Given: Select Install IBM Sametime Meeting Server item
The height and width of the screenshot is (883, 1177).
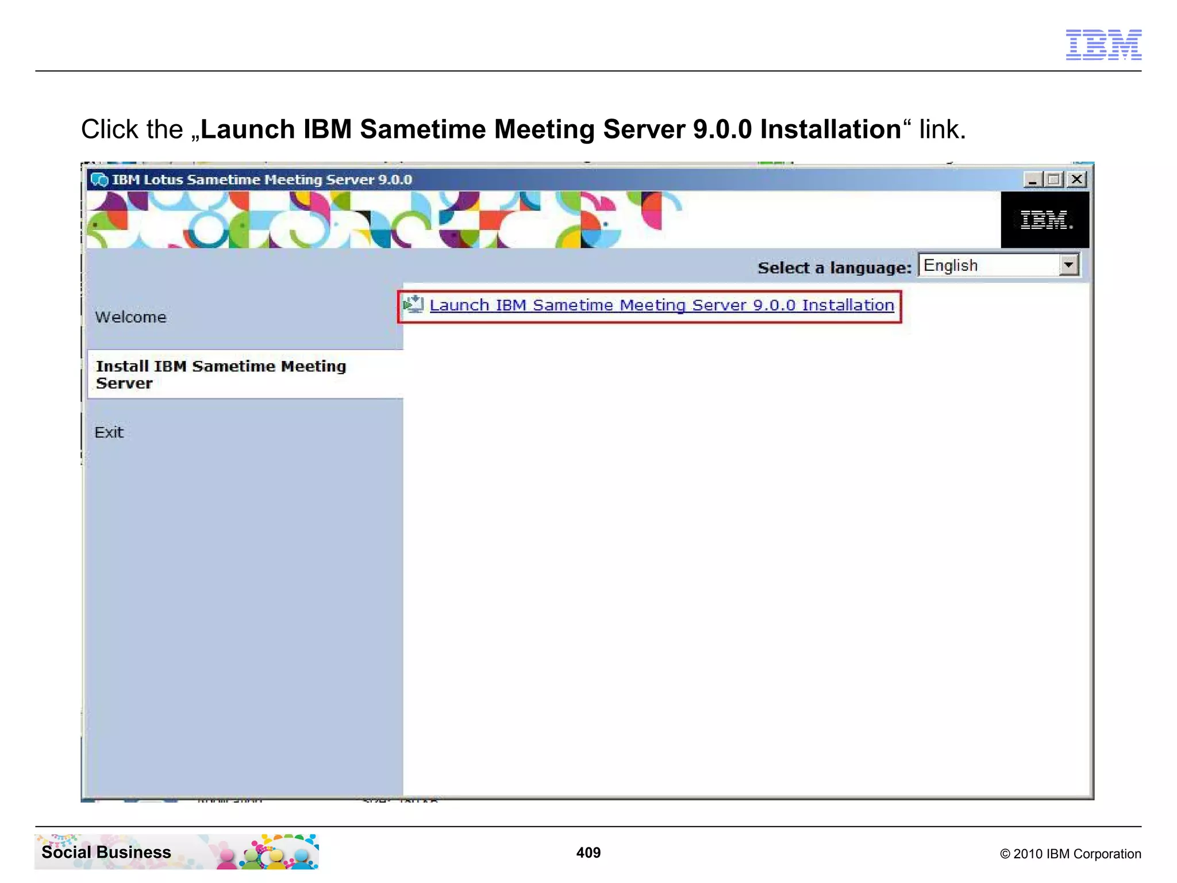Looking at the screenshot, I should point(245,374).
